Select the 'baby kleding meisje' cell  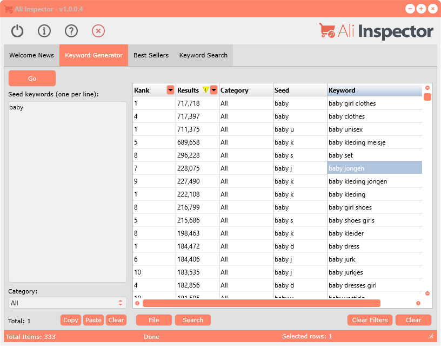tap(375, 142)
